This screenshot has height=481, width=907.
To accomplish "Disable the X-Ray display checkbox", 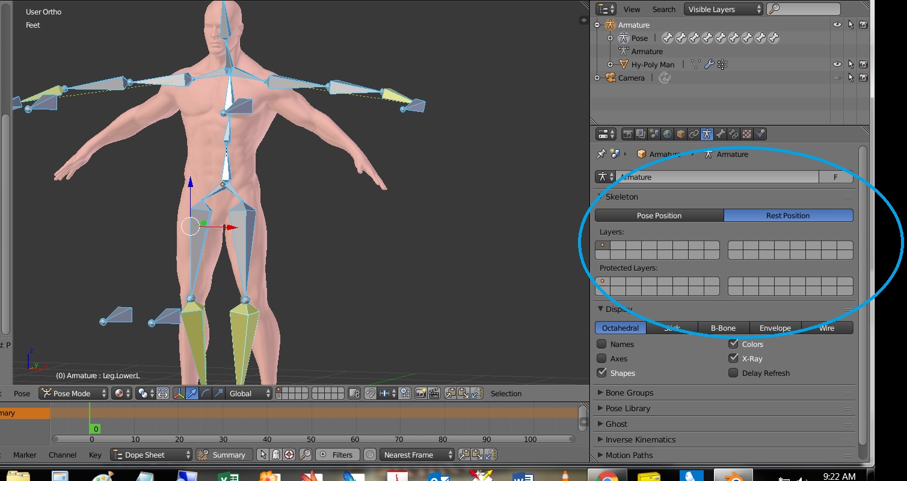I will pyautogui.click(x=734, y=358).
